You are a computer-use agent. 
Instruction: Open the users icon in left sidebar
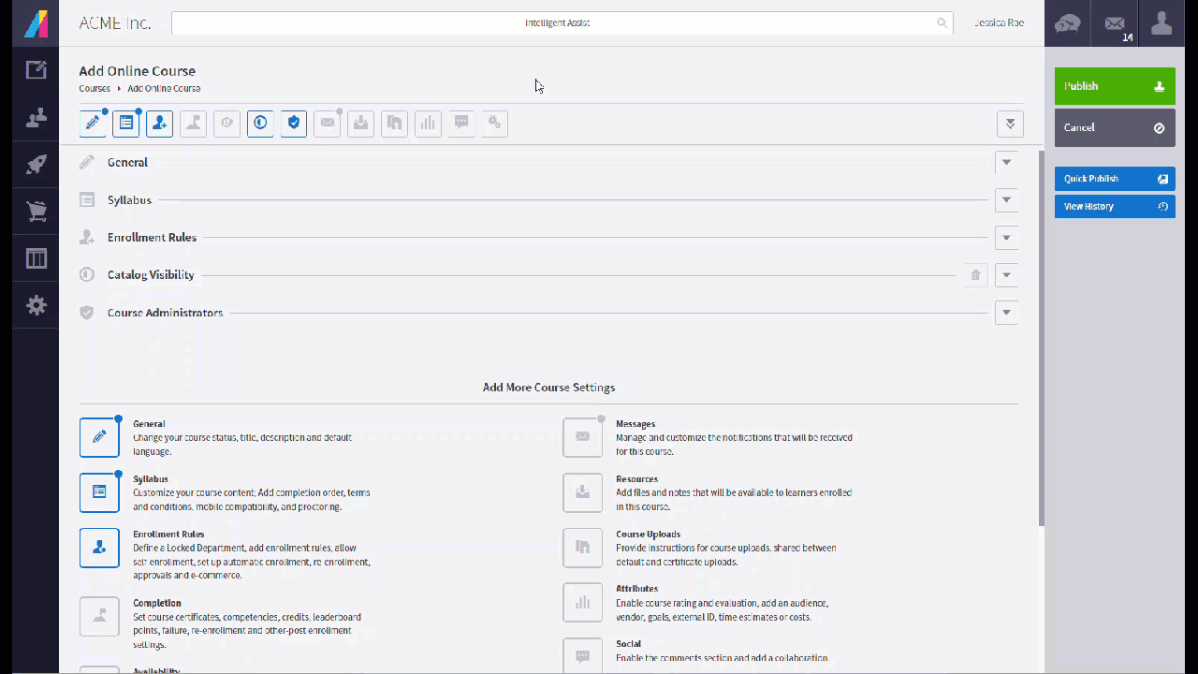click(x=37, y=118)
